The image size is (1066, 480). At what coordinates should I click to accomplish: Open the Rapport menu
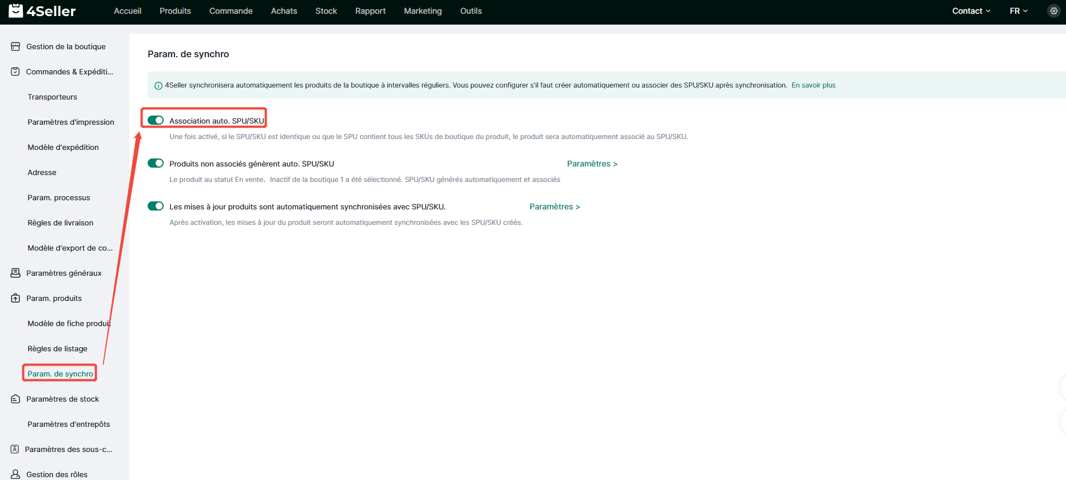tap(370, 11)
